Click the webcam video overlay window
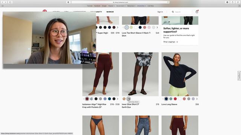This screenshot has width=241, height=135. tap(49, 38)
